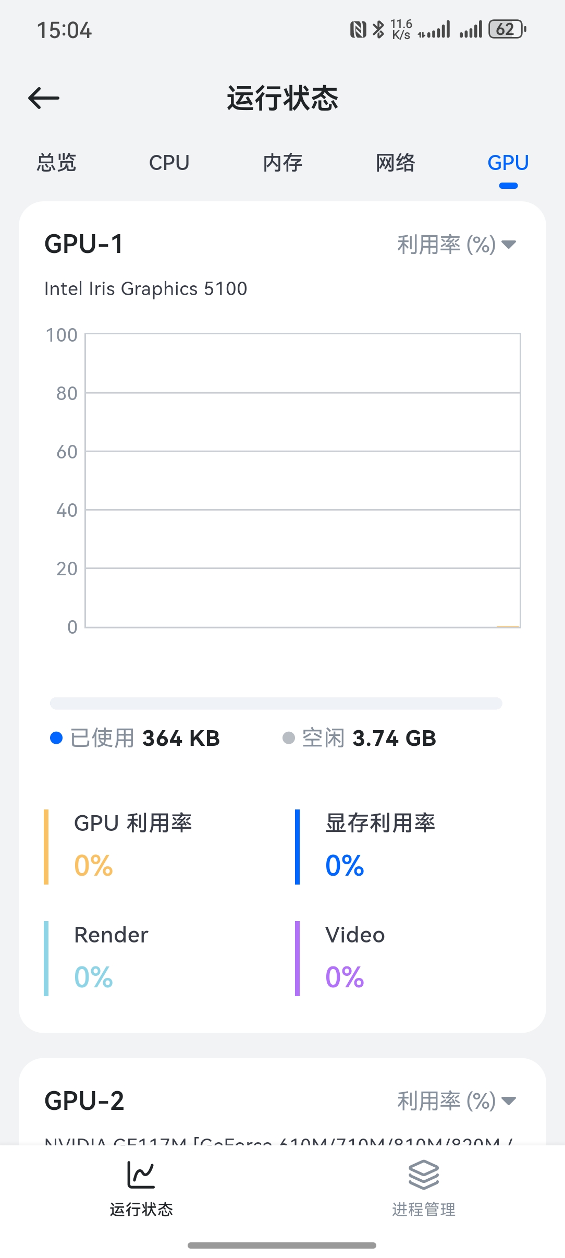Open the 总览 overview tab

pos(56,163)
